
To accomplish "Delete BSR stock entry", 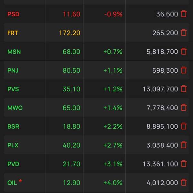I will 184,126.
